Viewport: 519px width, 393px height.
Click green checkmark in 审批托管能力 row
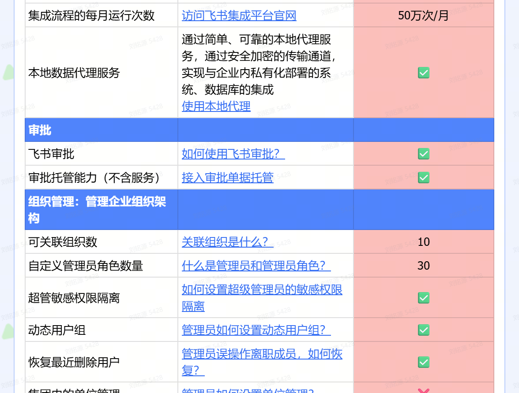[x=424, y=178]
